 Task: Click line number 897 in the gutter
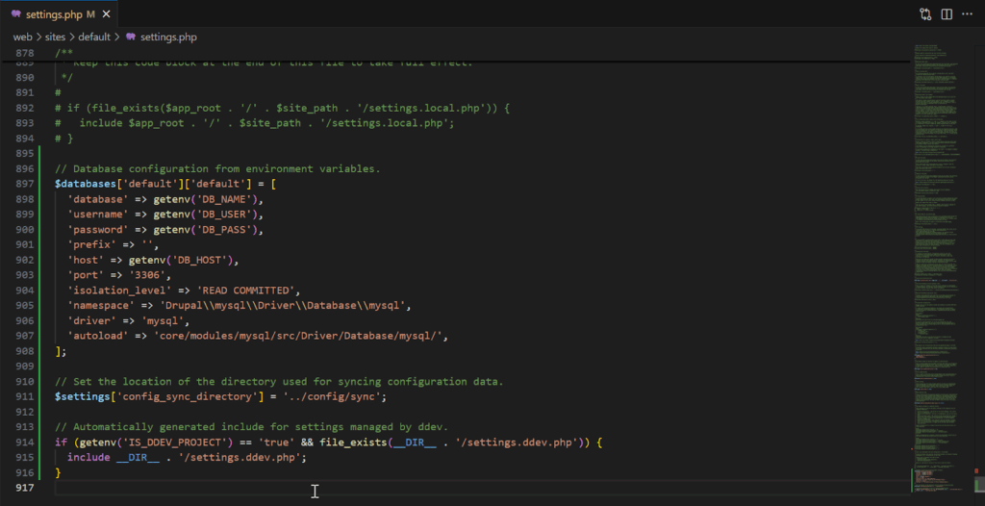click(x=23, y=184)
